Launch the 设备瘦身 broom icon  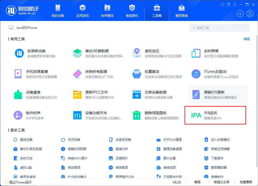[18, 95]
